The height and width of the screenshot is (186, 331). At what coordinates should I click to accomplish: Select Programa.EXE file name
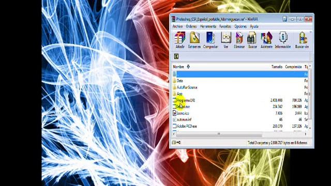[186, 100]
